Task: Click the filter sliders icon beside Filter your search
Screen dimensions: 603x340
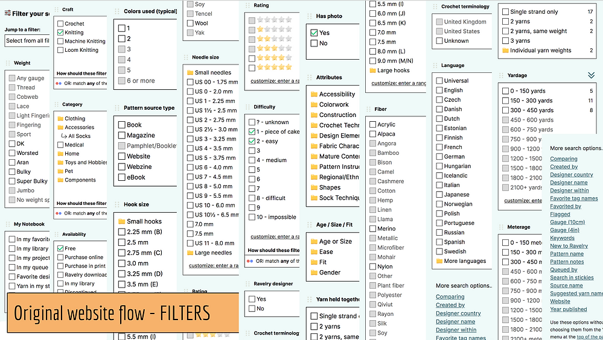Action: click(x=8, y=13)
